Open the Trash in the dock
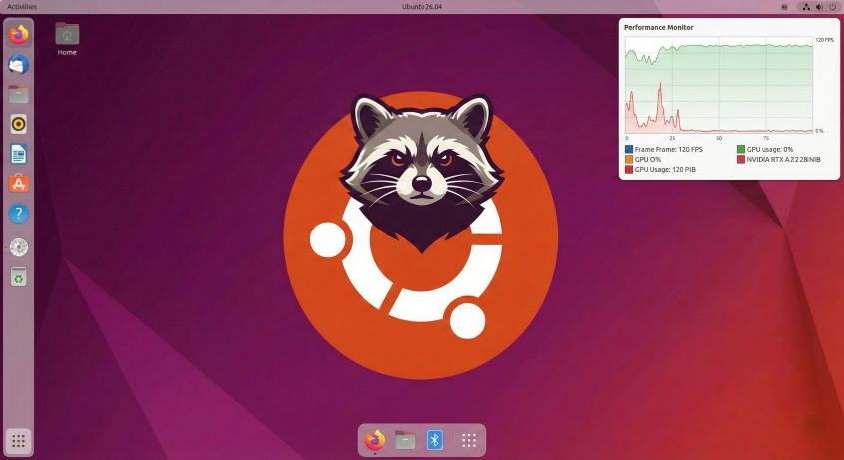Viewport: 844px width, 460px height. (18, 277)
